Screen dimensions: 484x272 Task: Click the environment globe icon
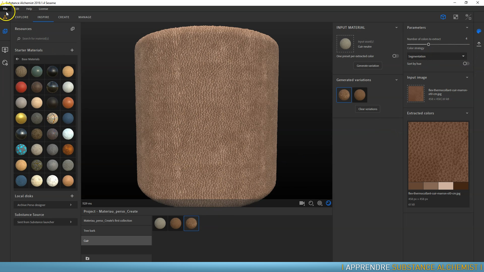[320, 203]
